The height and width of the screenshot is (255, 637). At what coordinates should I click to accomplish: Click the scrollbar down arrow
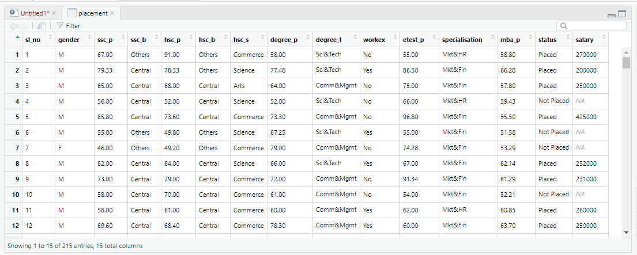(x=626, y=233)
